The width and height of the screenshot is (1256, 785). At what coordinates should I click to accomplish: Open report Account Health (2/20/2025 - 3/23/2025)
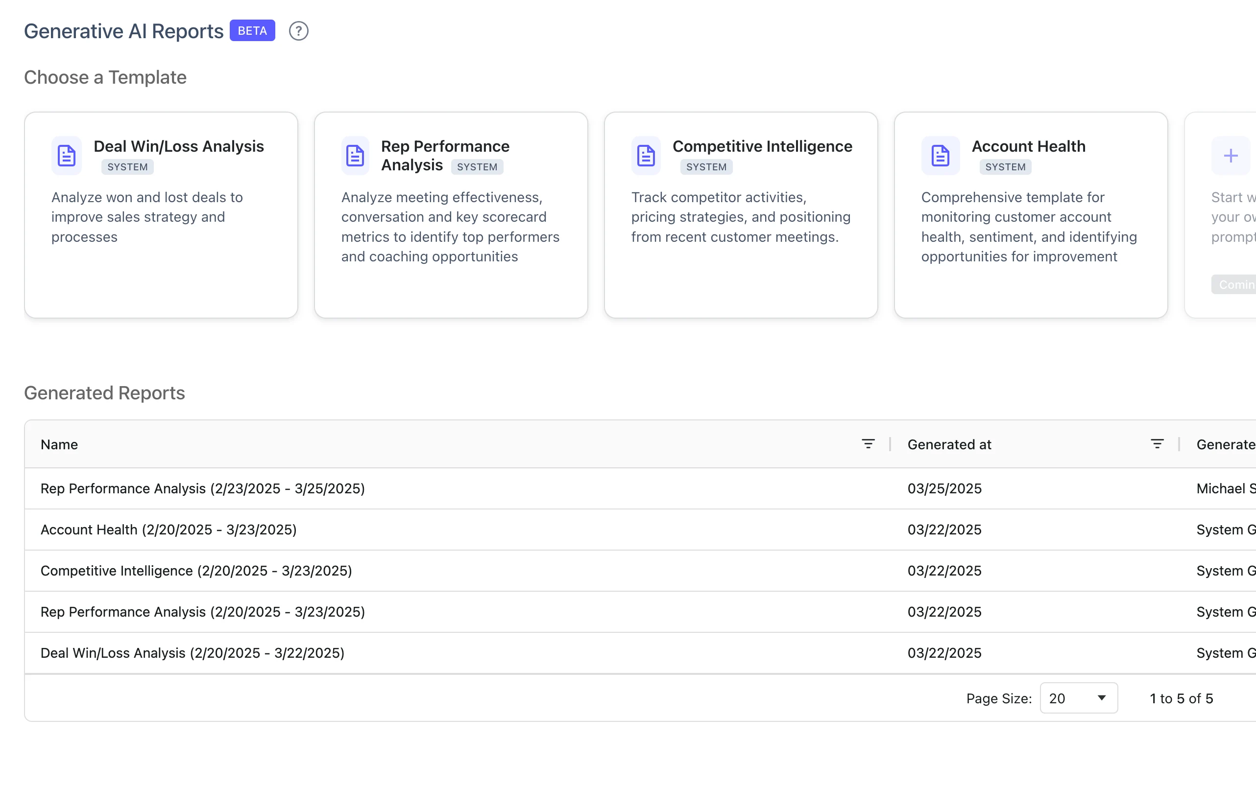[x=169, y=530]
